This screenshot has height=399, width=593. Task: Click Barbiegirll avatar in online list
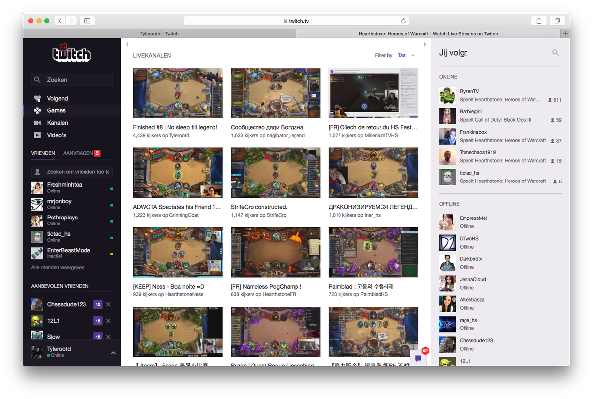(447, 116)
